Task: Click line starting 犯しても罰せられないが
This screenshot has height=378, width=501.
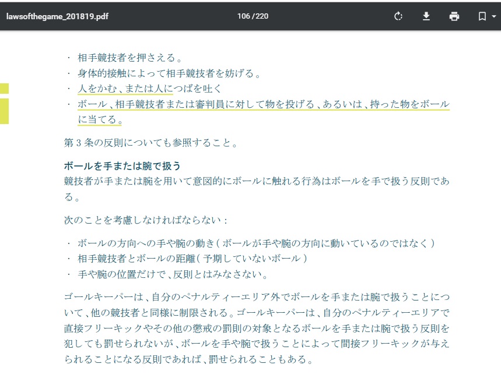Action: click(x=257, y=344)
